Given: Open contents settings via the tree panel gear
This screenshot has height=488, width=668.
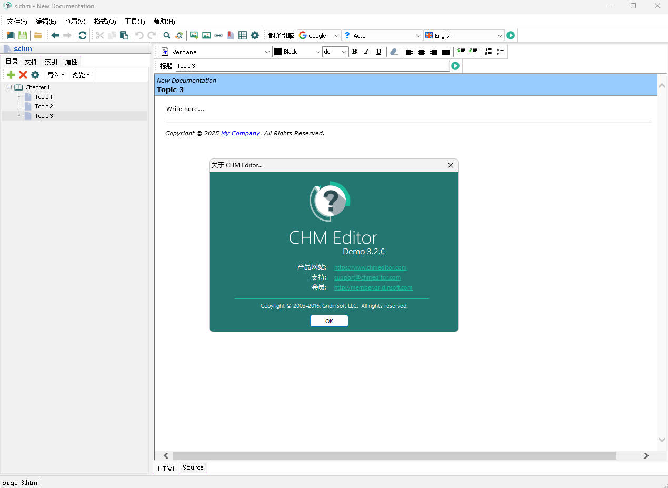Looking at the screenshot, I should click(35, 75).
